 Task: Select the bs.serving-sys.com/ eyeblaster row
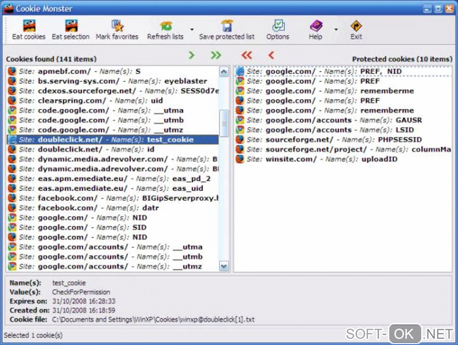tap(113, 81)
